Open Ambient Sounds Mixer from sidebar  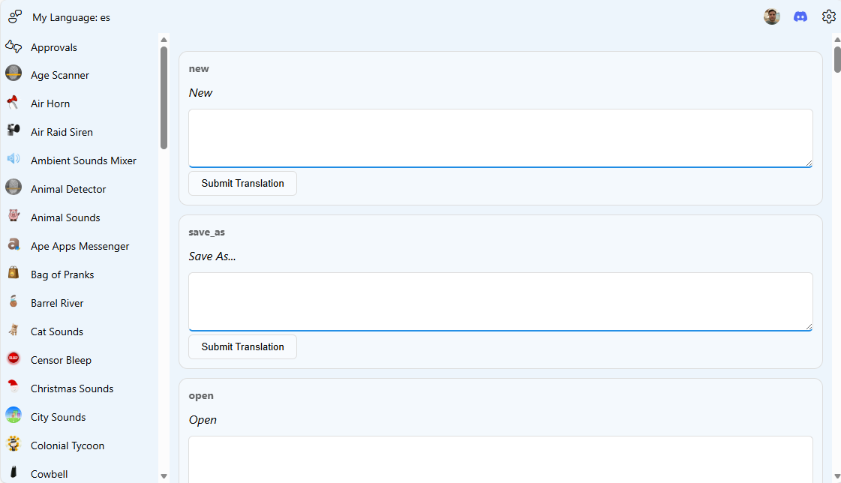(83, 160)
